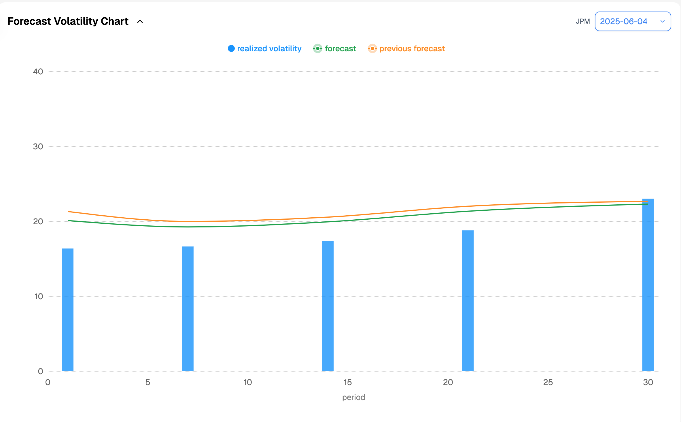Image resolution: width=681 pixels, height=422 pixels.
Task: Click the date dropdown chevron arrow
Action: pos(662,21)
